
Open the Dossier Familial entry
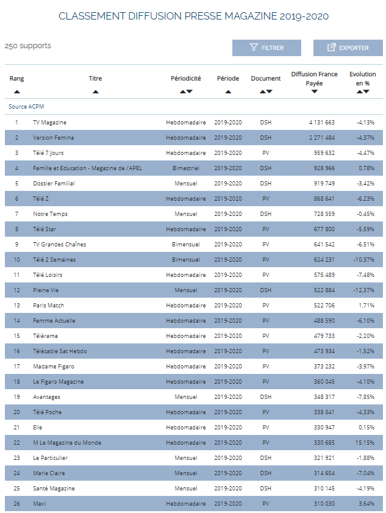[x=54, y=184]
